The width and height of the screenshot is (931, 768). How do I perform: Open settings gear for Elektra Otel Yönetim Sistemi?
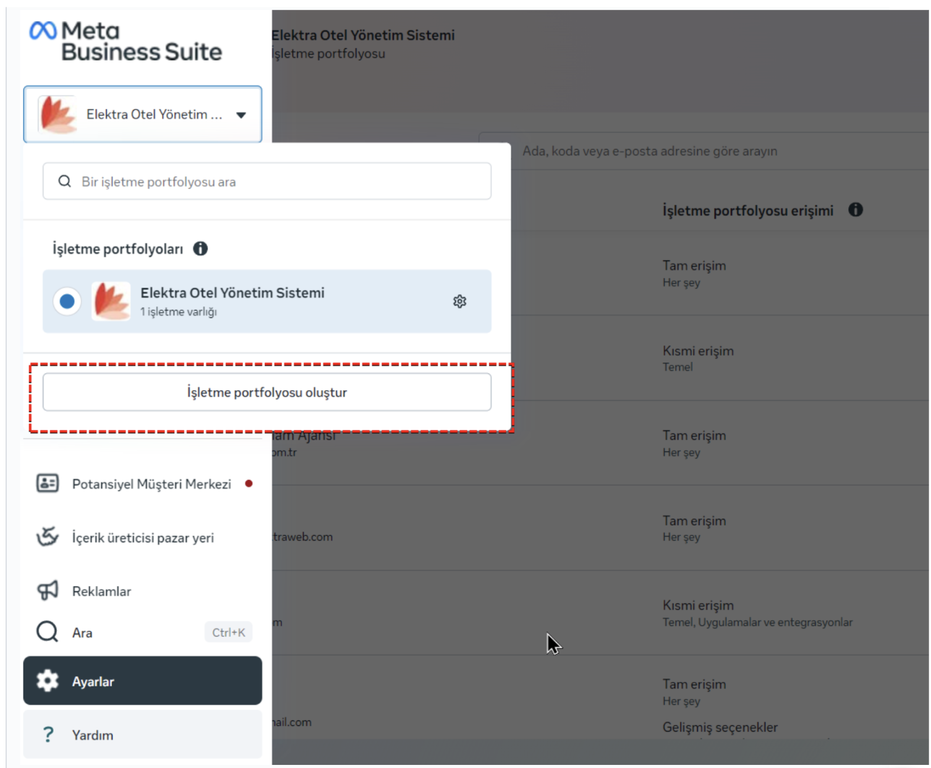coord(459,301)
